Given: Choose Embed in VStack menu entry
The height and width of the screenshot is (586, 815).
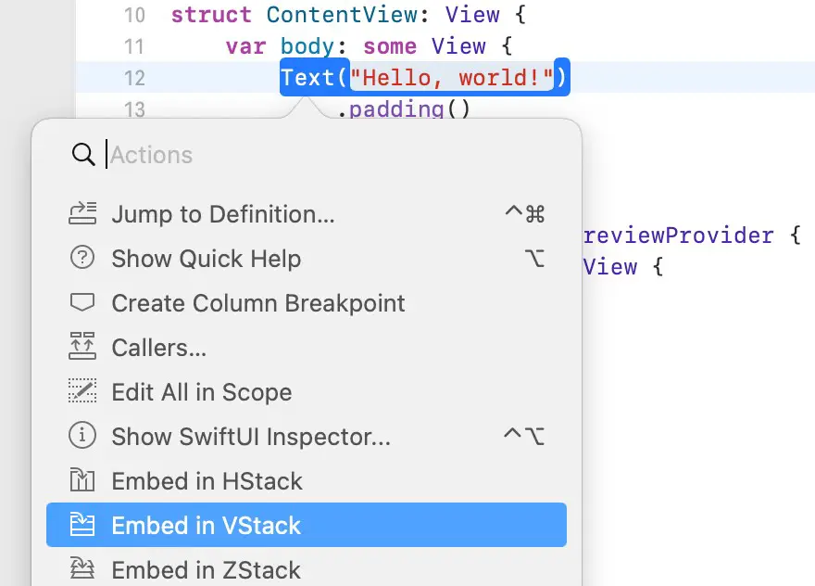Looking at the screenshot, I should 307,525.
